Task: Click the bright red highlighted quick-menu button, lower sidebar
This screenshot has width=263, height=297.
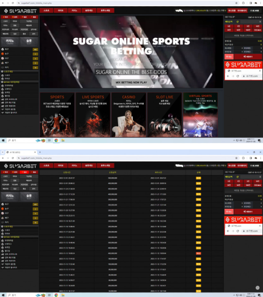Action: pyautogui.click(x=24, y=172)
